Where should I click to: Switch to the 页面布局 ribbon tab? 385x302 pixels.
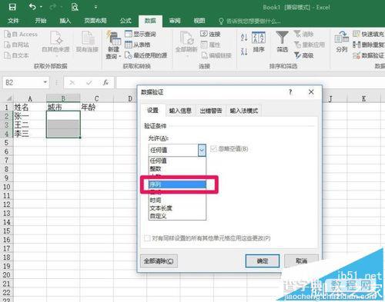(x=95, y=21)
